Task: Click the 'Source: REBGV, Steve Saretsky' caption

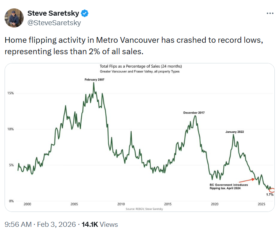Action: coord(139,209)
